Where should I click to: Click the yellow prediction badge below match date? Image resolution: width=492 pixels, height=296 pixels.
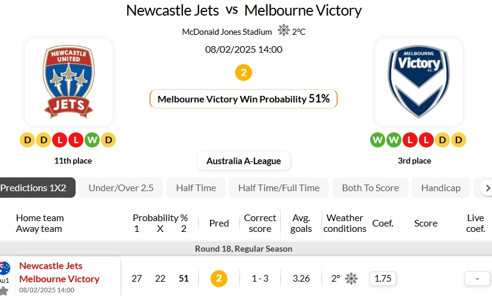(244, 73)
